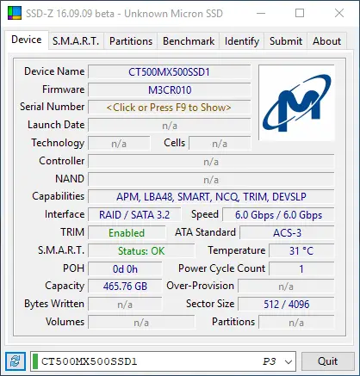Click the Power Cycle Count label

221,268
